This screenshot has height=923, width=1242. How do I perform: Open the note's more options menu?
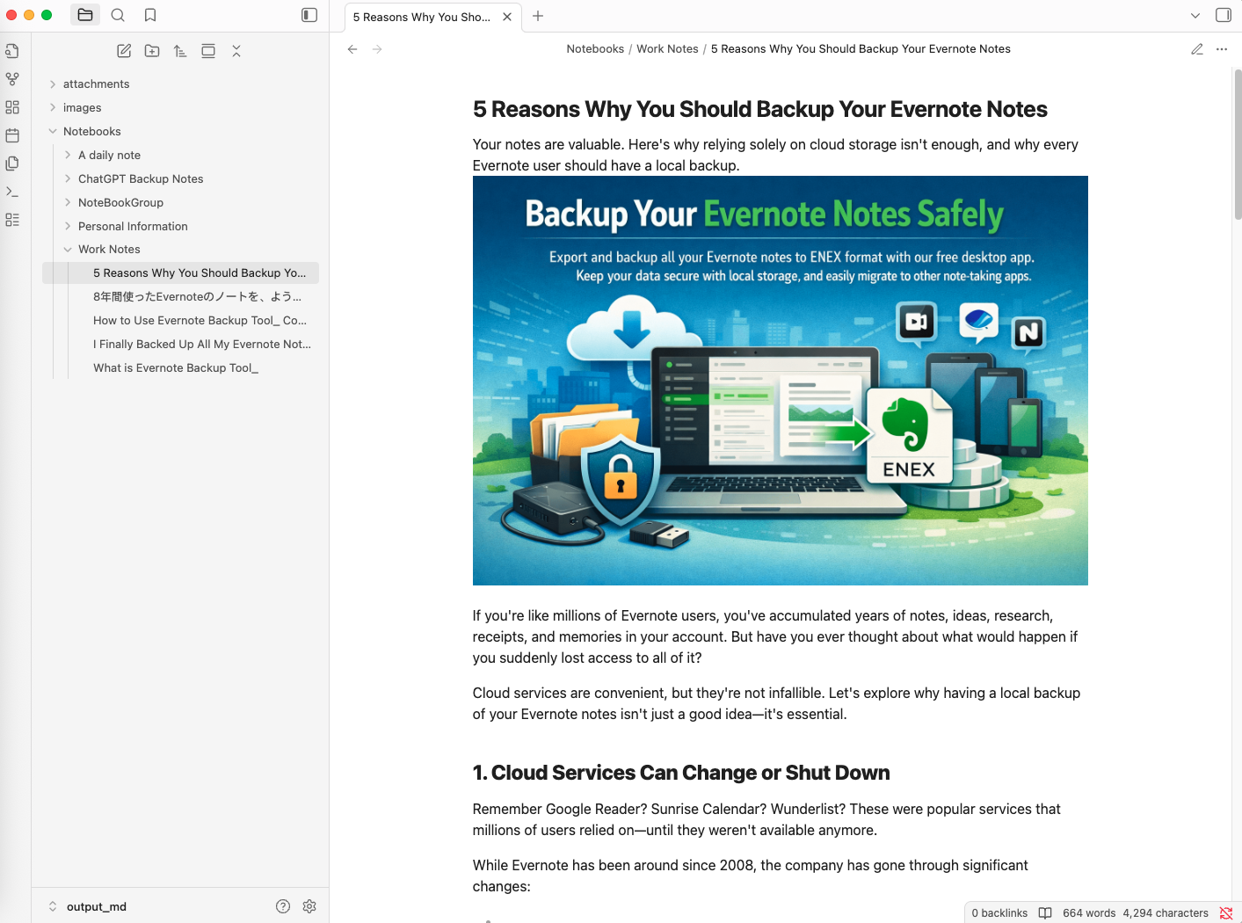[x=1221, y=49]
